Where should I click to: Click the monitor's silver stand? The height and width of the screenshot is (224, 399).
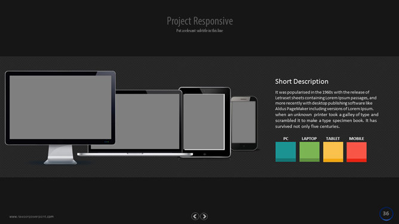click(x=60, y=154)
